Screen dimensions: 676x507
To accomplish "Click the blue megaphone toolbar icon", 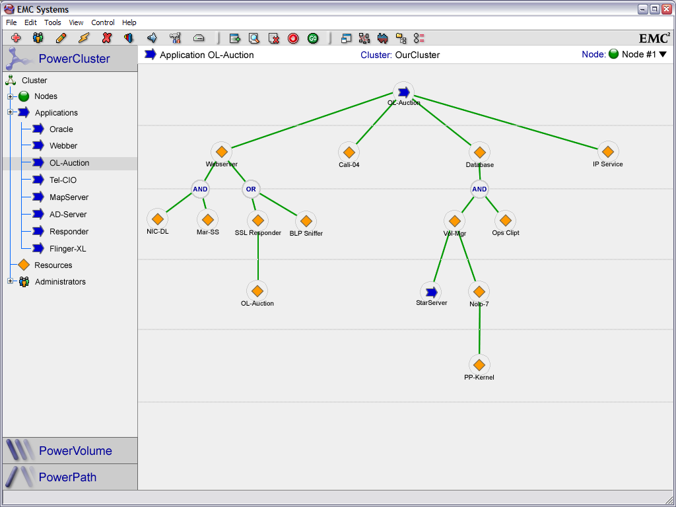I will 152,38.
